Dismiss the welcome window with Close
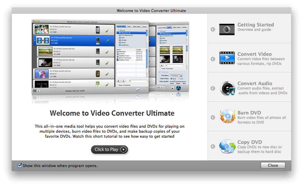The image size is (303, 187). pos(273,165)
